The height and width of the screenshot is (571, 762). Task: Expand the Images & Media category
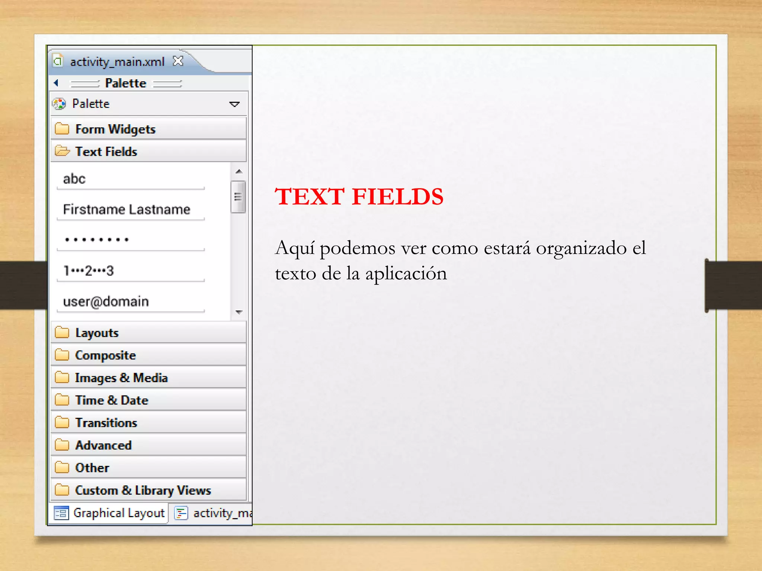coord(148,377)
